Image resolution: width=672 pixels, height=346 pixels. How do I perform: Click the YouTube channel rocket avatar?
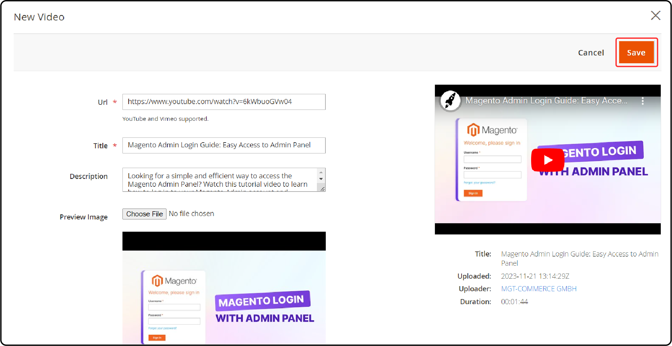click(x=450, y=101)
